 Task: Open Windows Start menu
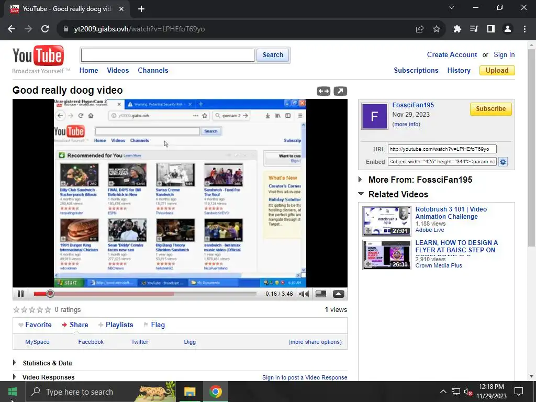[x=13, y=392]
